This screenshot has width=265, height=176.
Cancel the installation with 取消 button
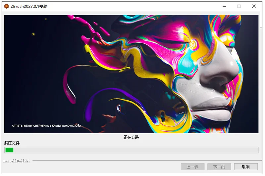point(246,167)
